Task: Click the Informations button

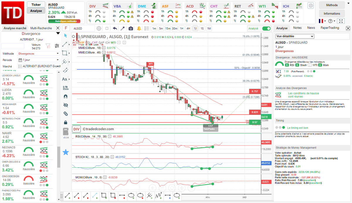Action: (x=332, y=14)
